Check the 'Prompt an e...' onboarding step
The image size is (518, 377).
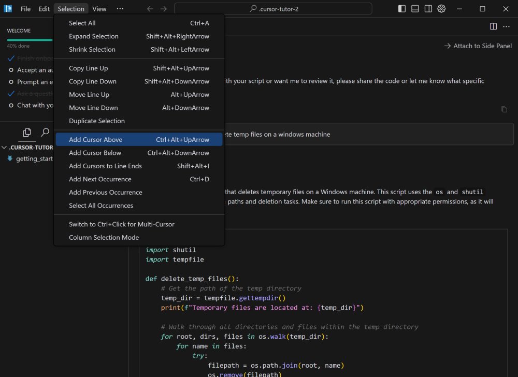(x=11, y=82)
